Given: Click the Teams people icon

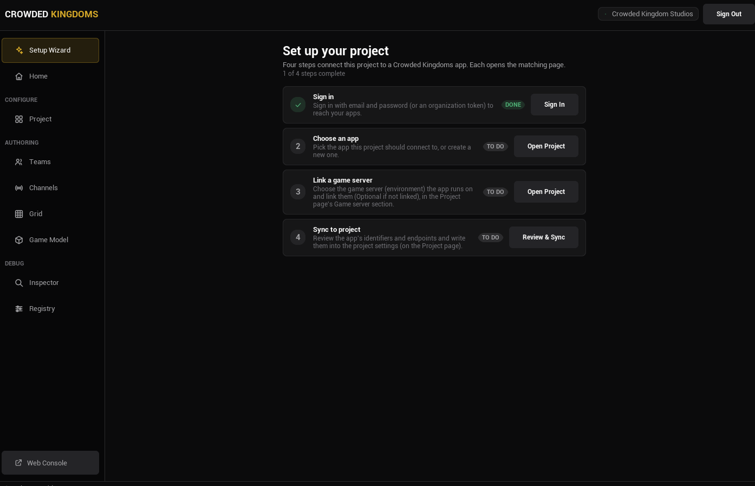Looking at the screenshot, I should 19,162.
